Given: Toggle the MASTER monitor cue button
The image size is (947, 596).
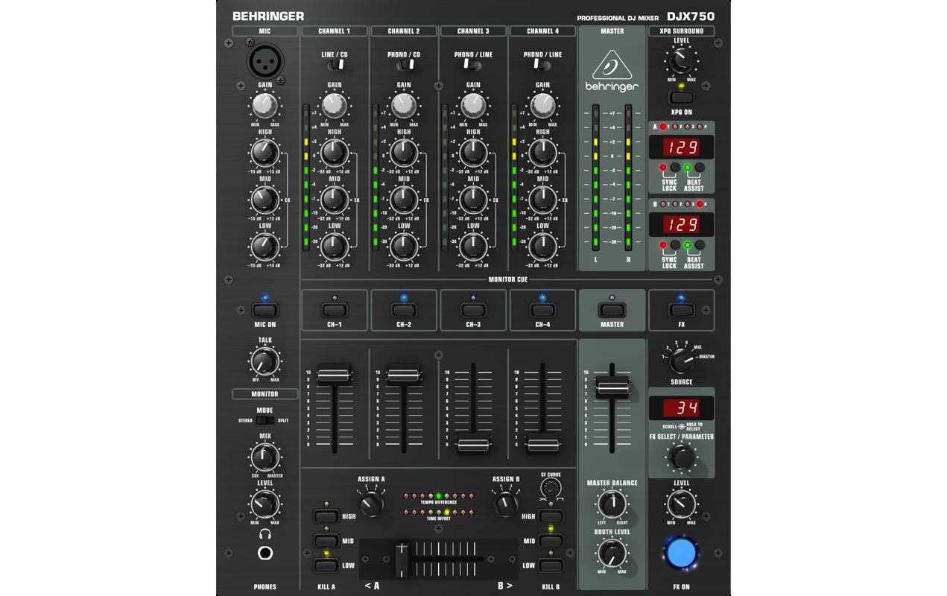Looking at the screenshot, I should [612, 311].
